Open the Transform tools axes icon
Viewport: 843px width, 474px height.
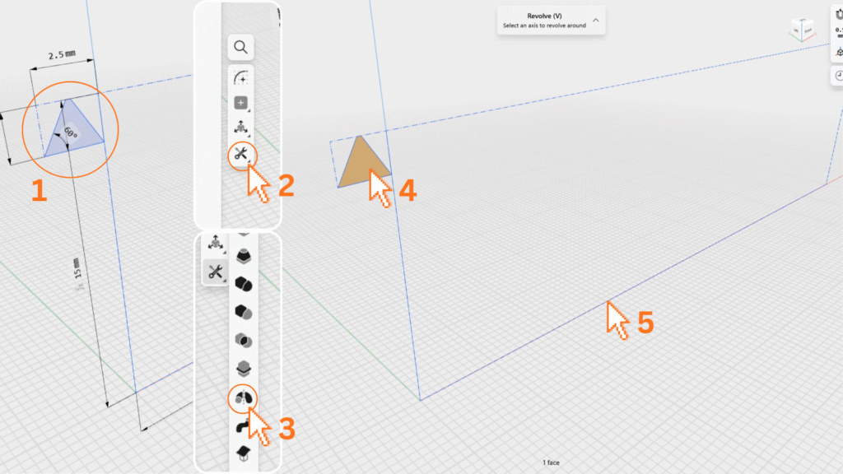[x=241, y=128]
